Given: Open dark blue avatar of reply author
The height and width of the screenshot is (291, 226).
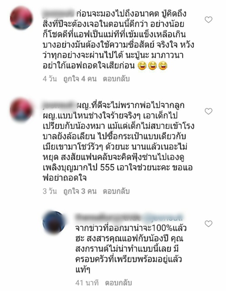Looking at the screenshot, I should point(54,222).
